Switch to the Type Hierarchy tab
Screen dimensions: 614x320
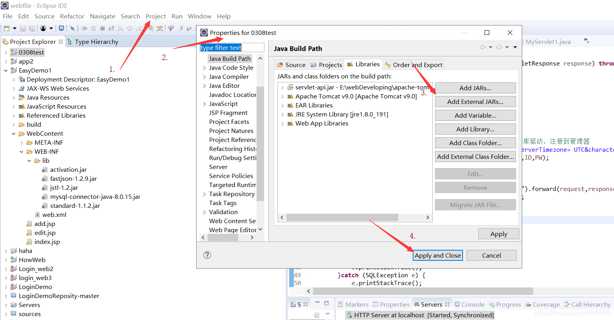93,42
